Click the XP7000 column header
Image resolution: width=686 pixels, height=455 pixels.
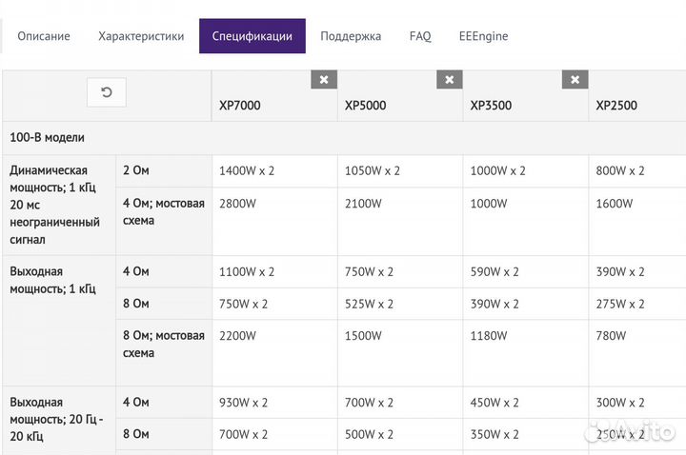239,106
